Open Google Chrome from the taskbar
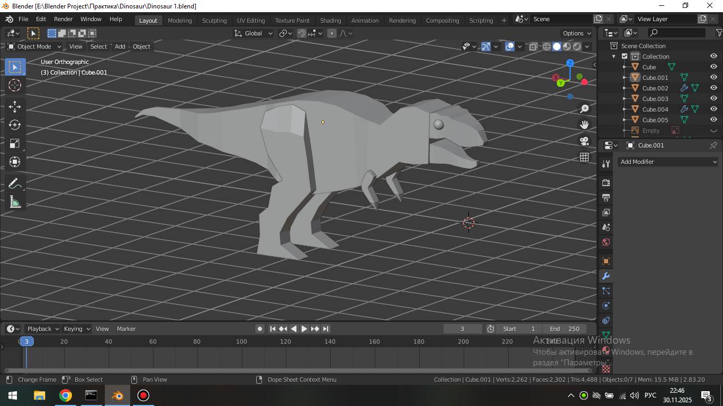This screenshot has width=723, height=406. pos(66,395)
